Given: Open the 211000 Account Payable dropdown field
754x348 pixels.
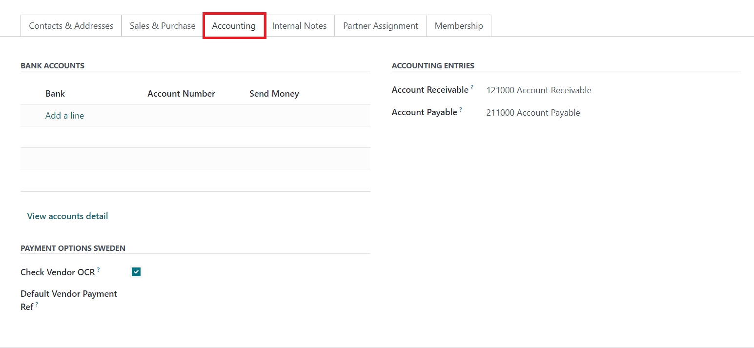Looking at the screenshot, I should (x=533, y=113).
